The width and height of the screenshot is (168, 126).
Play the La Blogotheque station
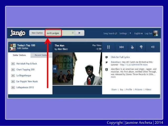13,75
